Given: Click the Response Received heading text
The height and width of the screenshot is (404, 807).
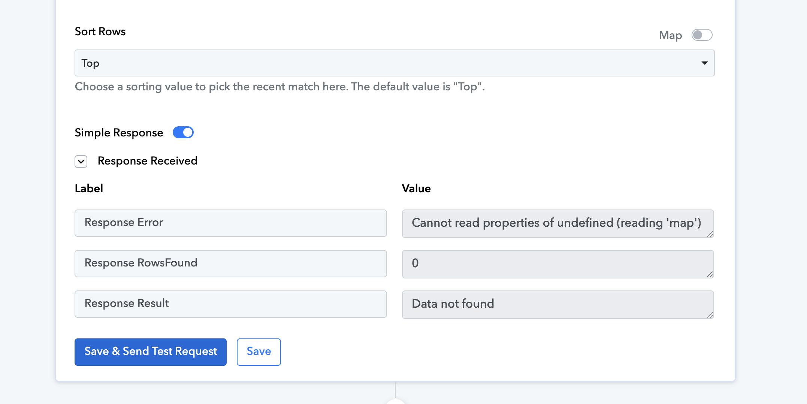Looking at the screenshot, I should [x=148, y=161].
